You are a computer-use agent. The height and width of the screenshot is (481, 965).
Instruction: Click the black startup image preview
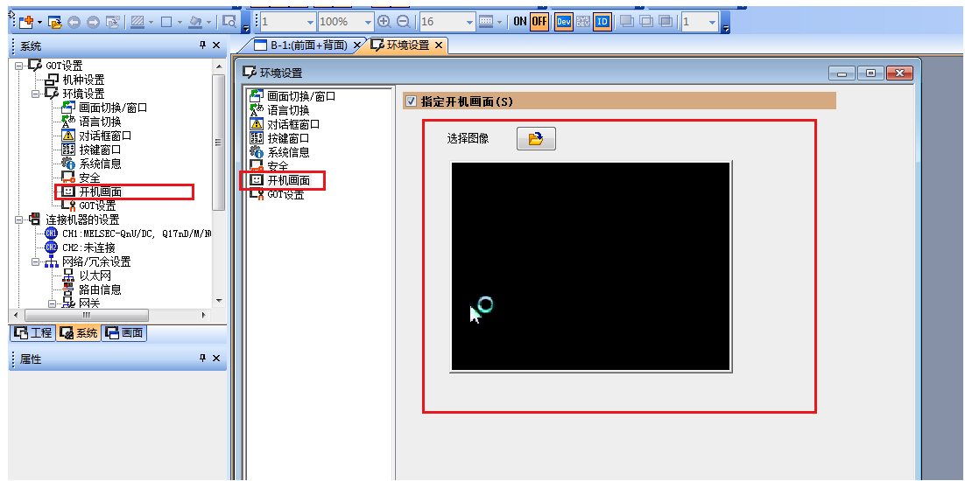(x=590, y=266)
